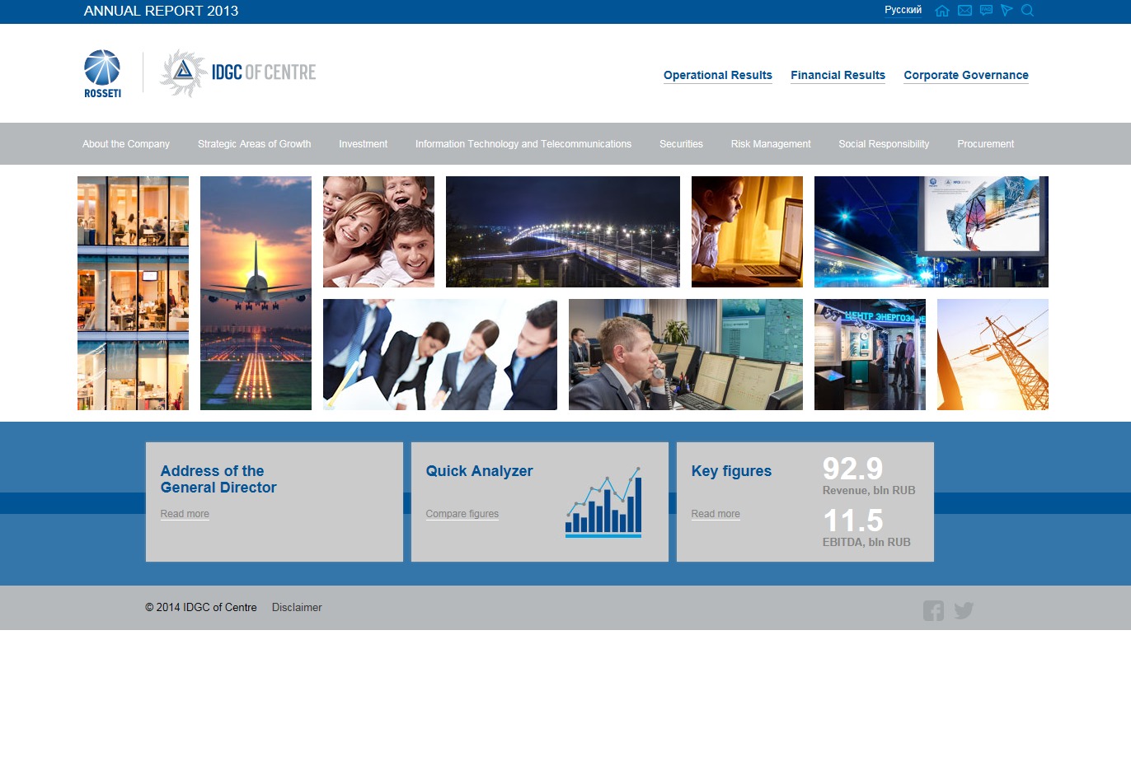
Task: Open Corporate Governance page
Action: [x=965, y=75]
